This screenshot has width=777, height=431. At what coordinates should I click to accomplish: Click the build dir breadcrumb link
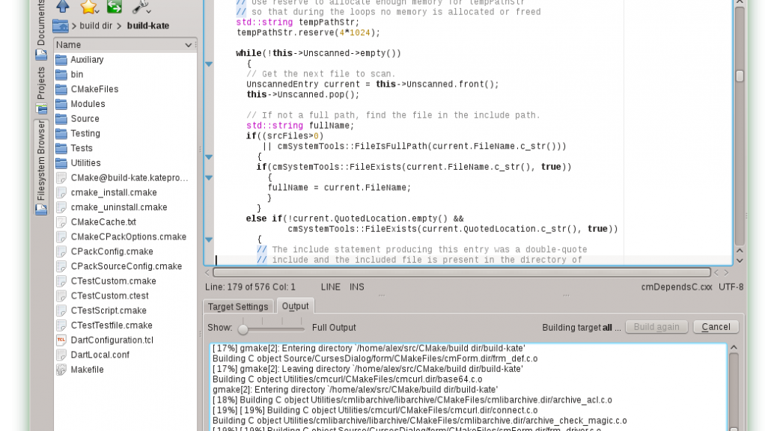(x=96, y=25)
